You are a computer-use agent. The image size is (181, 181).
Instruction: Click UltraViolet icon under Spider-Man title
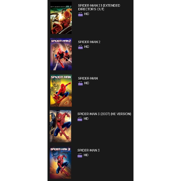point(80,83)
